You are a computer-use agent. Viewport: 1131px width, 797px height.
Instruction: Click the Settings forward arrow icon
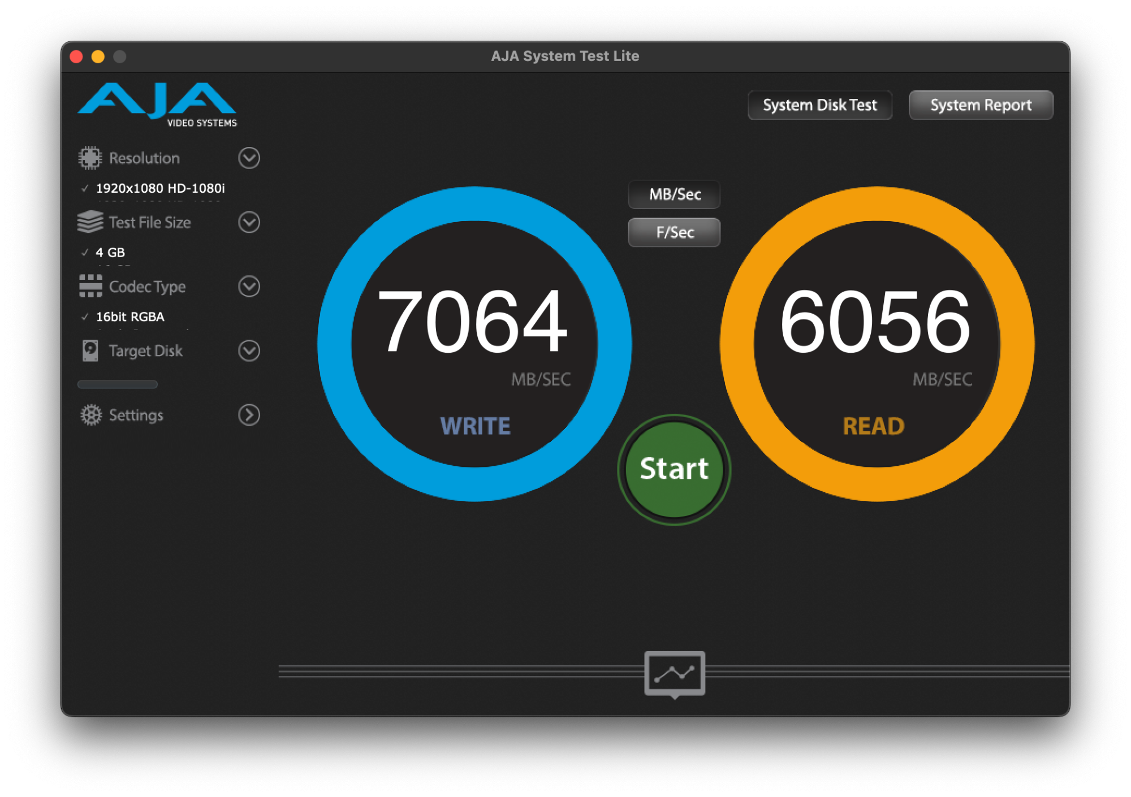click(x=249, y=415)
